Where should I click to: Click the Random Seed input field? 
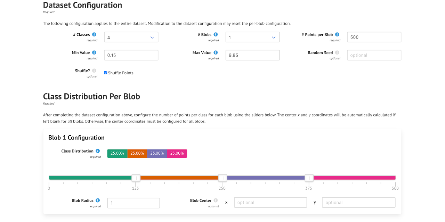[374, 55]
